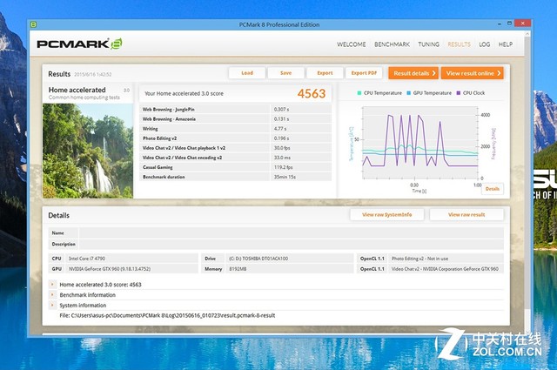Open the HELP tab
The width and height of the screenshot is (557, 370).
pos(505,44)
